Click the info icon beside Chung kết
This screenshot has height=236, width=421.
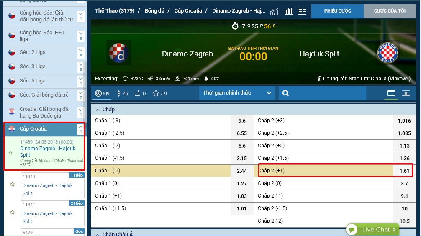[319, 78]
